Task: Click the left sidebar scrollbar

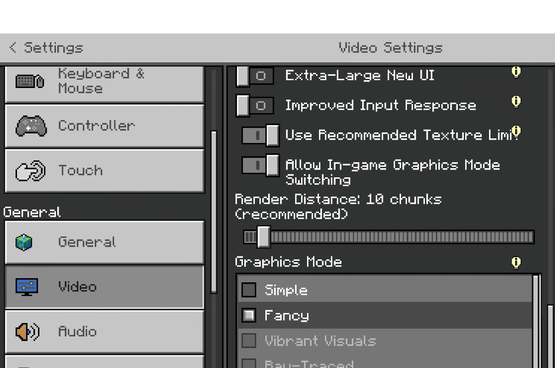Action: (214, 211)
